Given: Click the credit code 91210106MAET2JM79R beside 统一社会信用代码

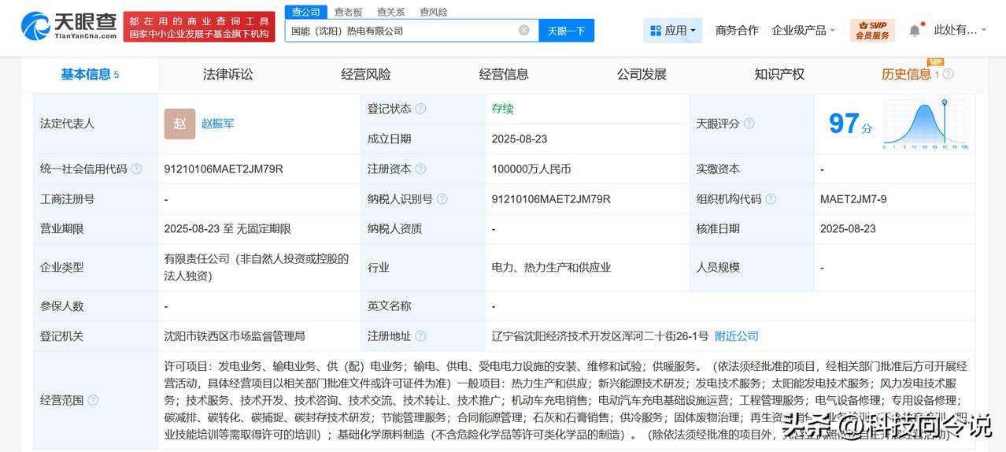Looking at the screenshot, I should (x=224, y=169).
